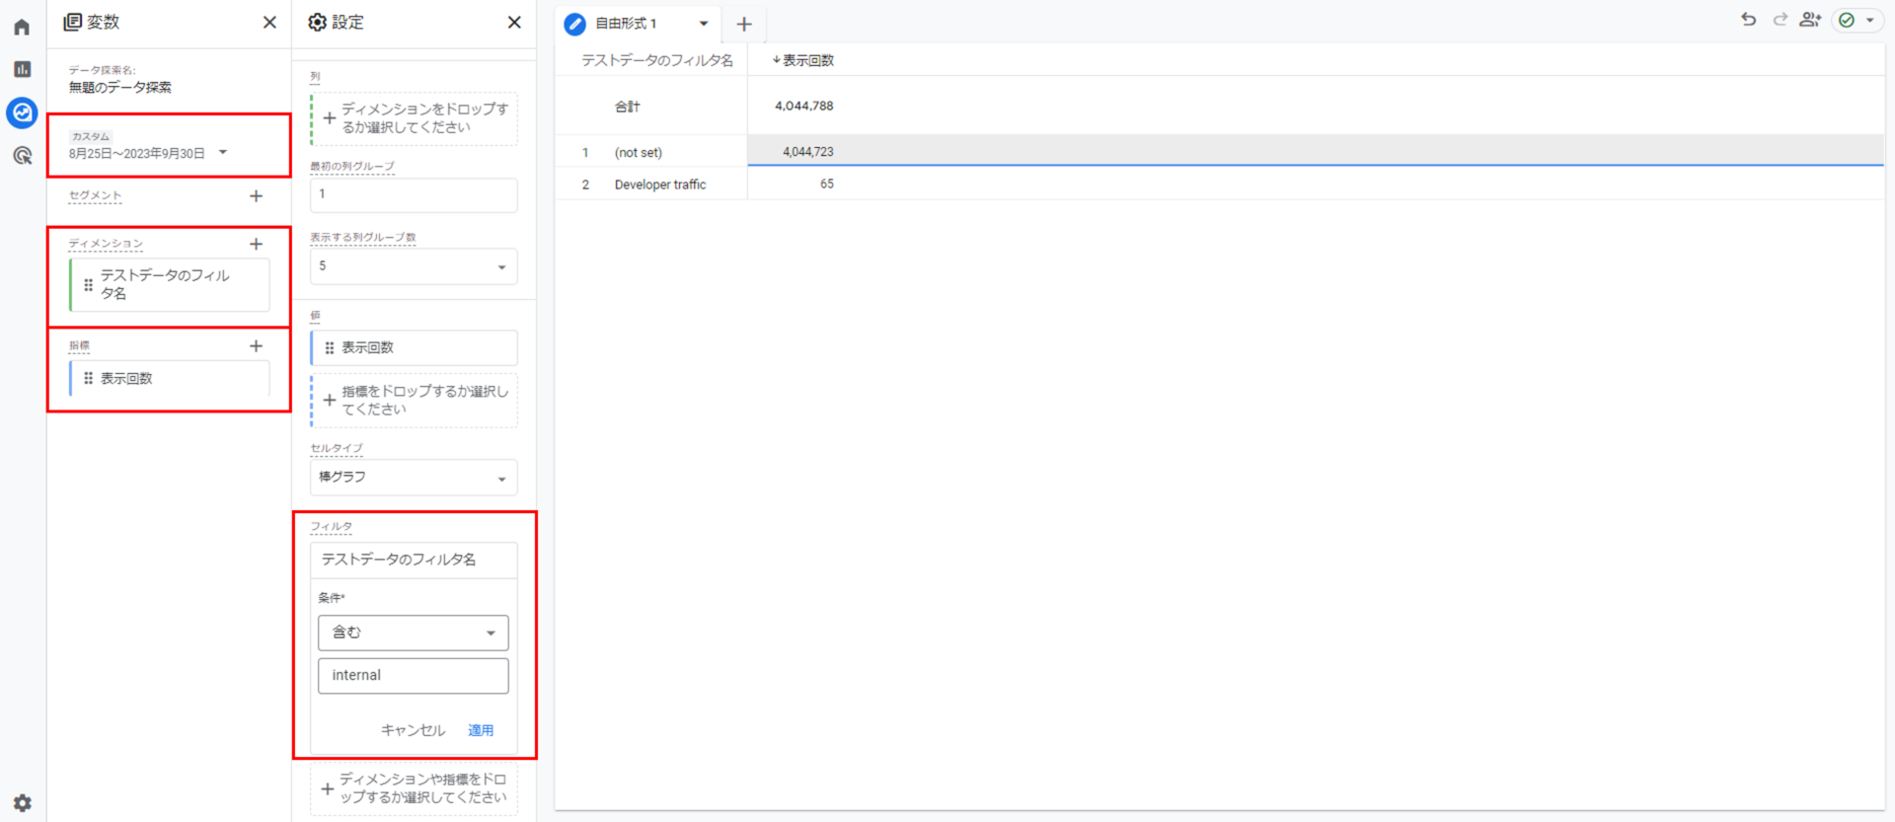The height and width of the screenshot is (822, 1895).
Task: Close the 設定 panel
Action: 514,22
